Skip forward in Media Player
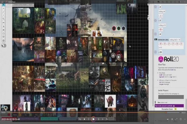Viewport: 187px width, 124px height. click(x=98, y=119)
